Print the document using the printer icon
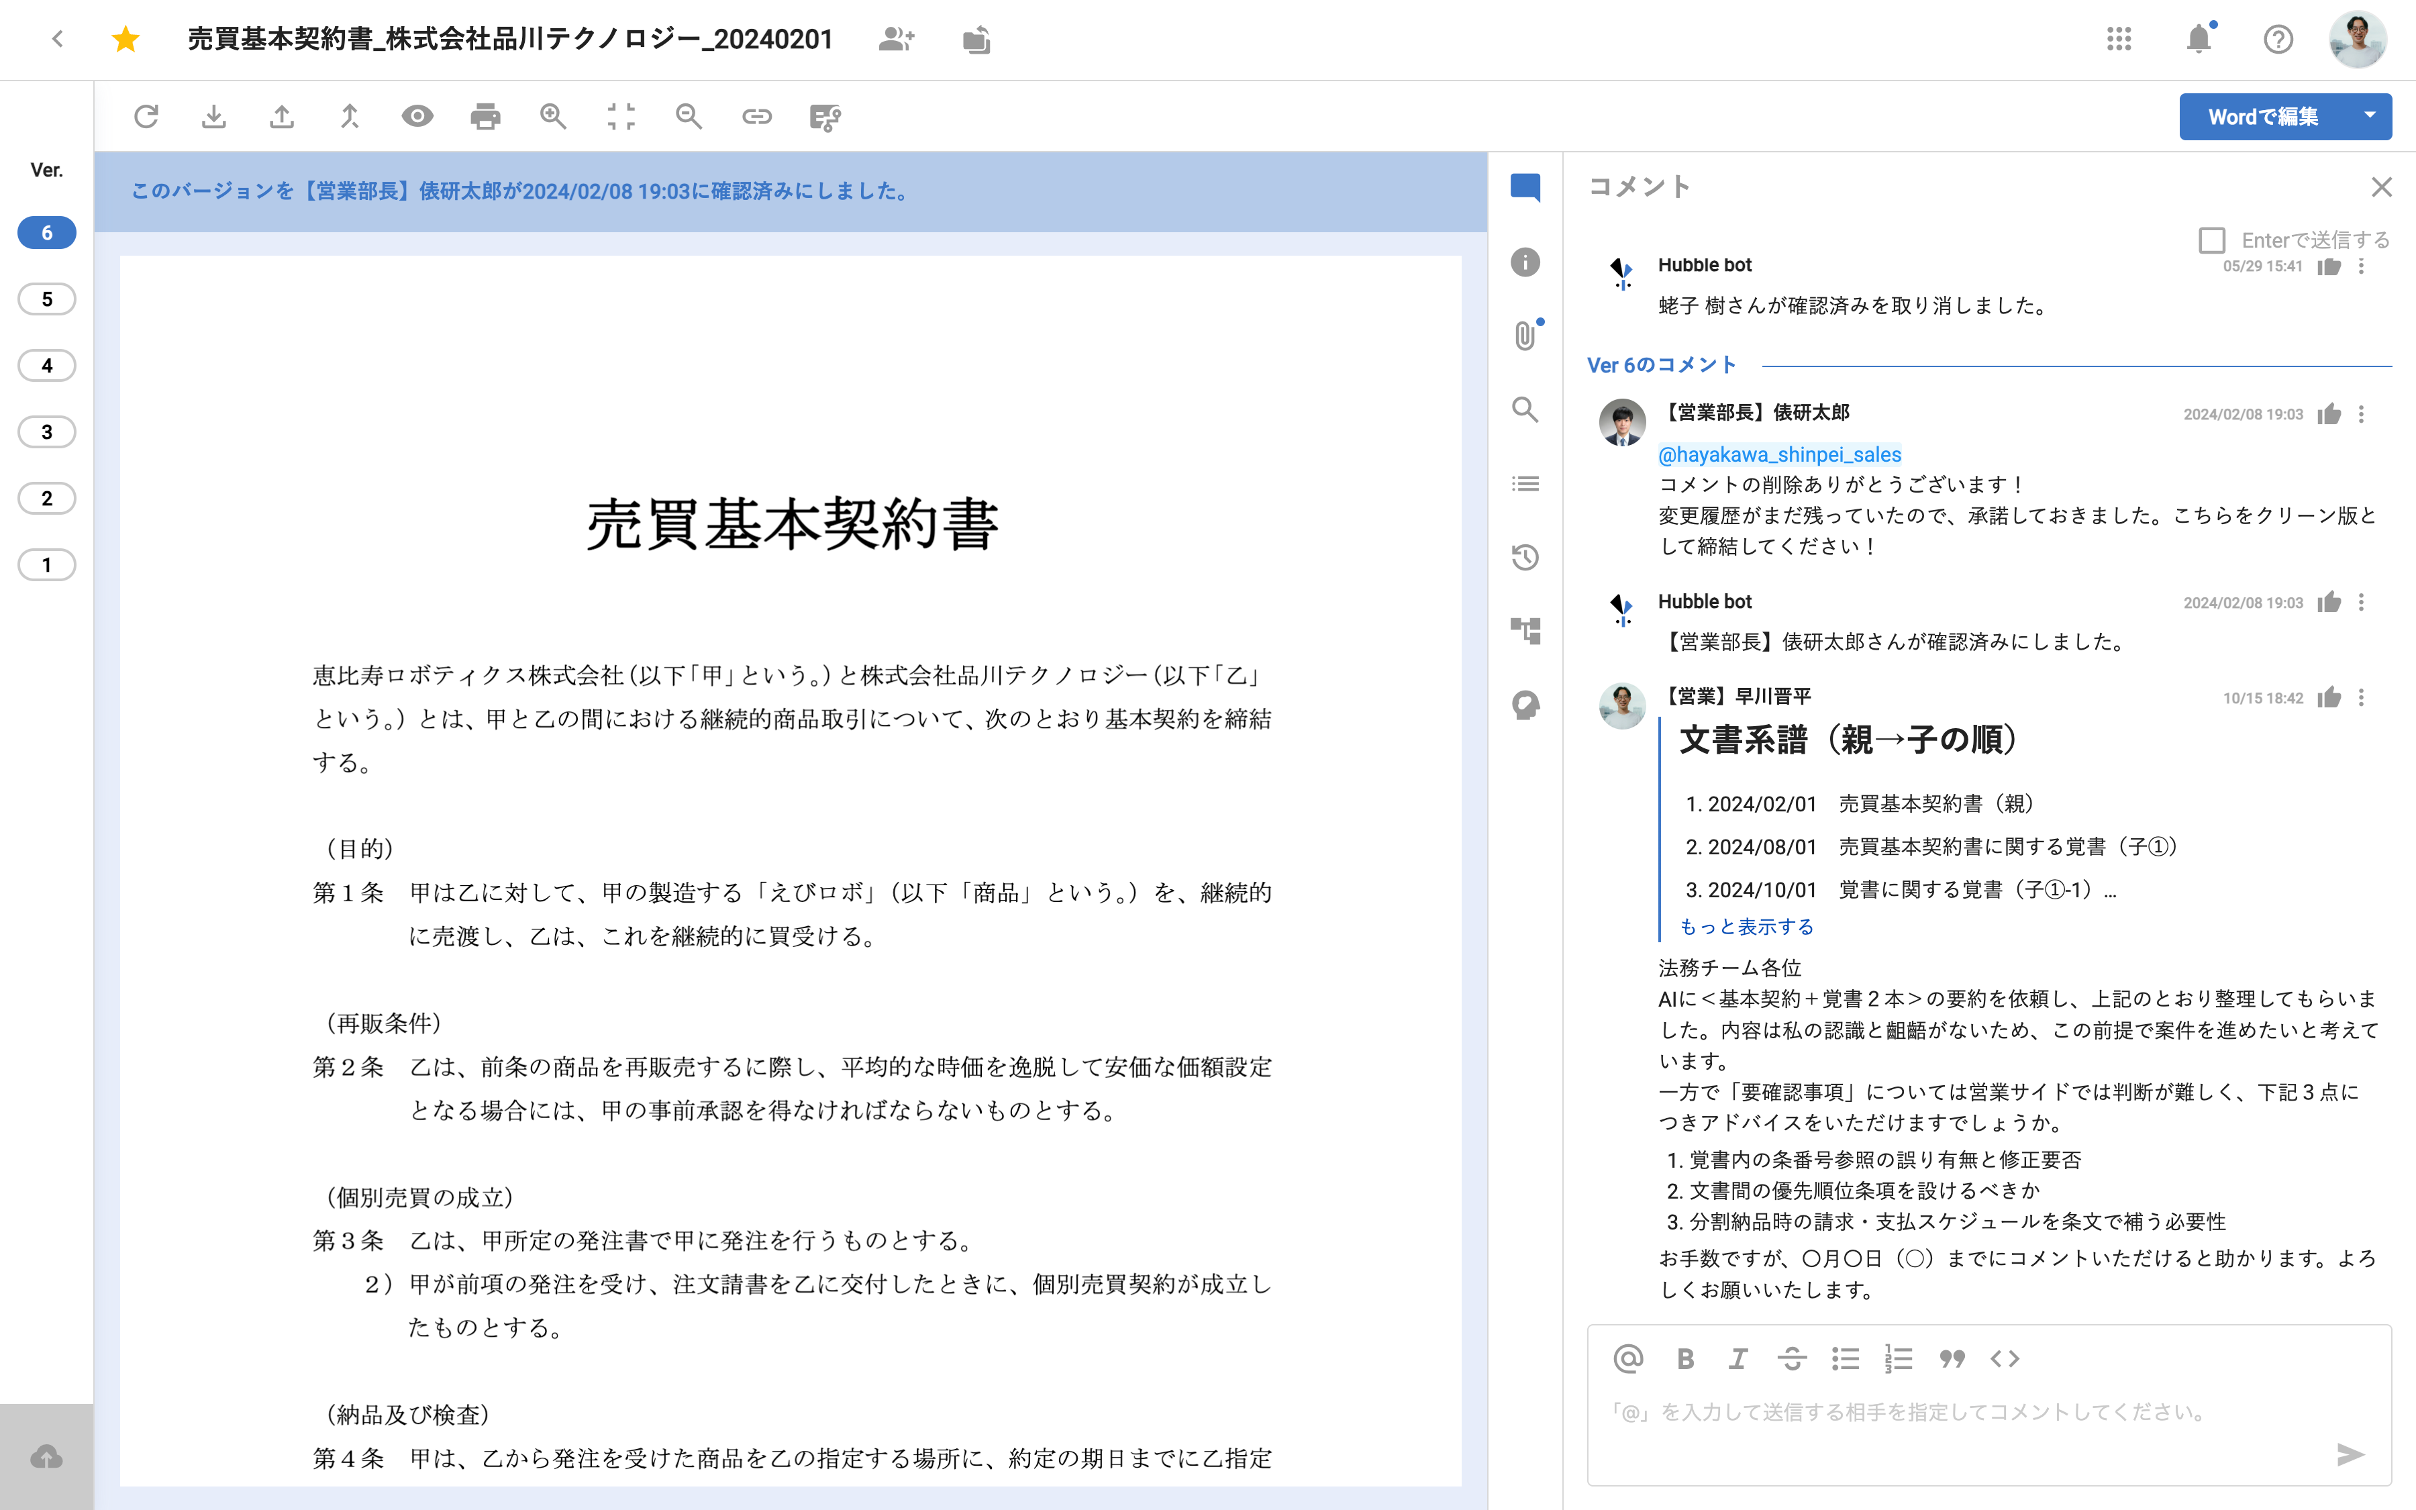 pyautogui.click(x=485, y=117)
